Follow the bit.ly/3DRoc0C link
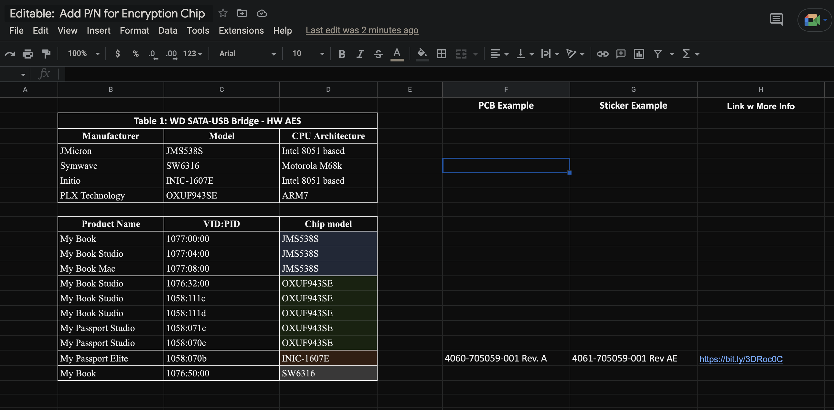Viewport: 834px width, 410px height. pos(741,359)
